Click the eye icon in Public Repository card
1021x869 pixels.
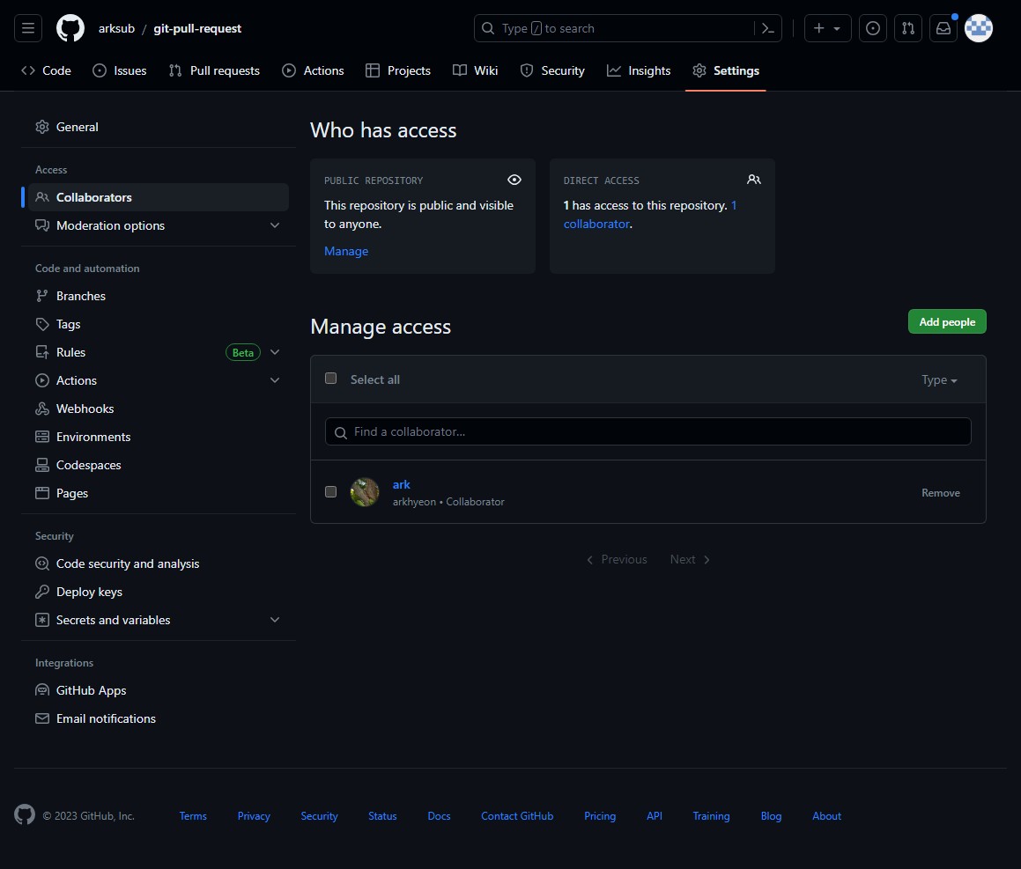click(x=514, y=180)
